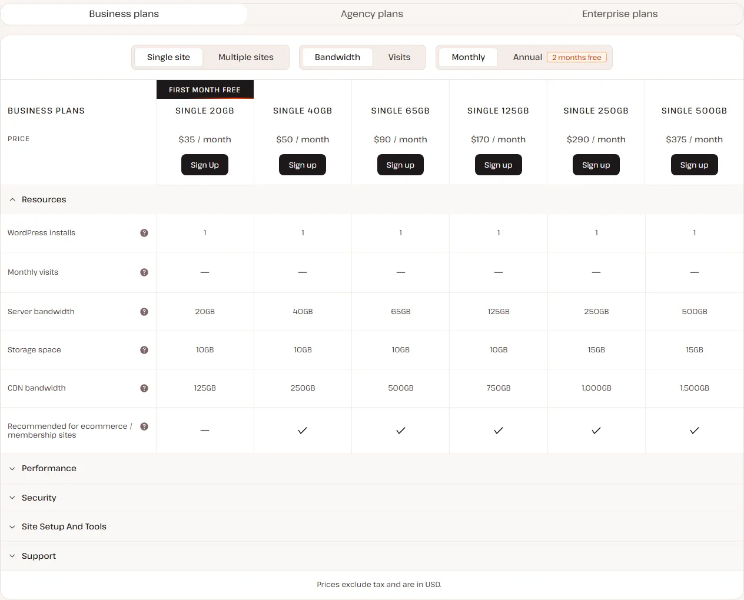The width and height of the screenshot is (744, 600).
Task: Click the SINGLE 20GB plan heading
Action: pos(205,111)
